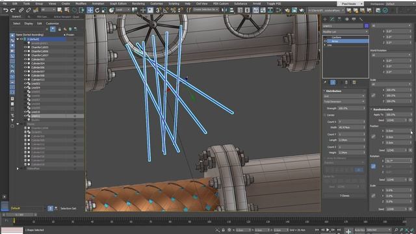Click the time slider frame handle
Screen dimensions: 416x234
(19, 214)
